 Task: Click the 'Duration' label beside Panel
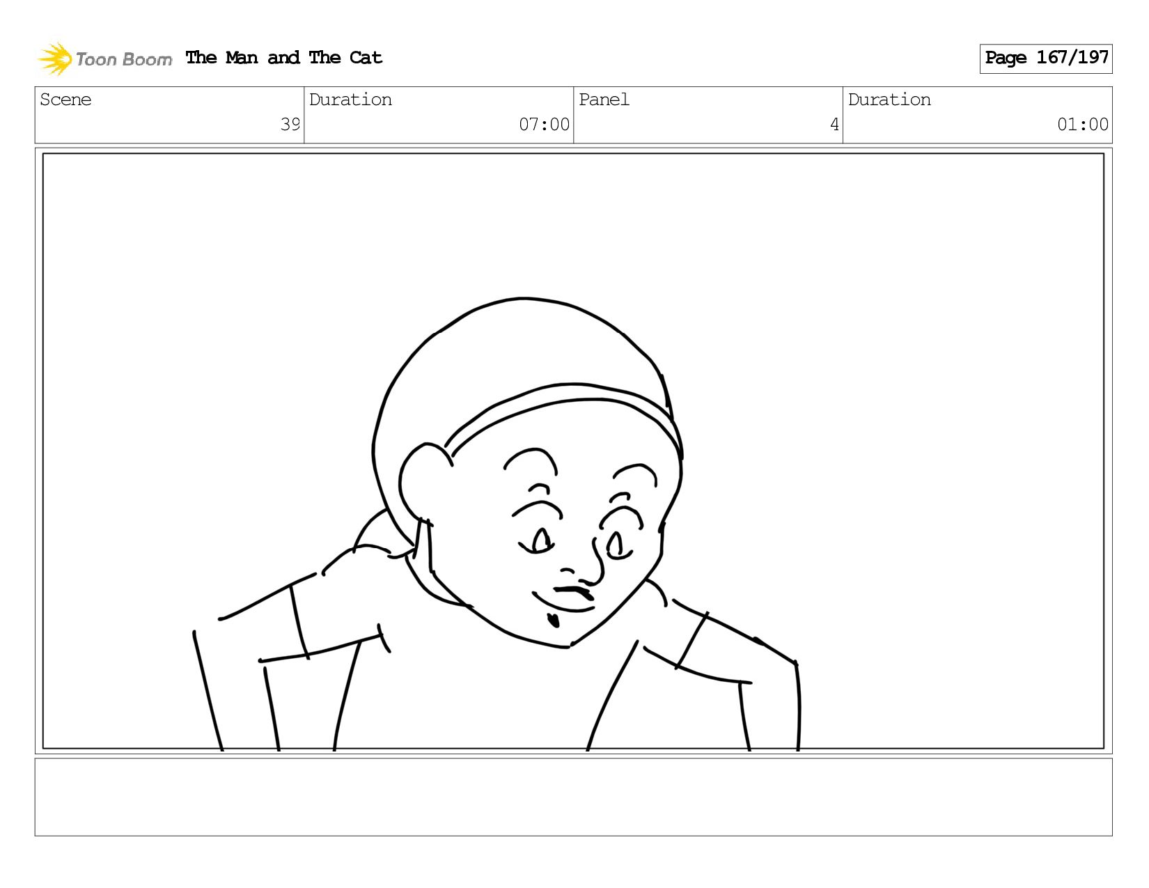(x=889, y=100)
